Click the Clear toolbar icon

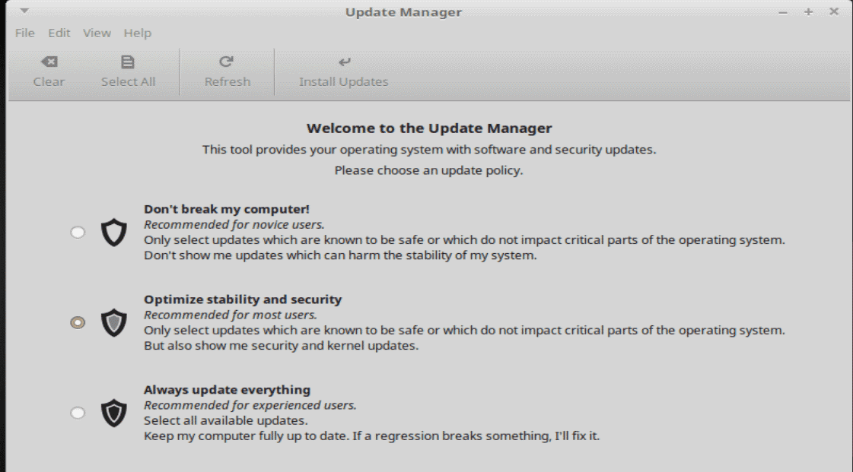pos(49,62)
